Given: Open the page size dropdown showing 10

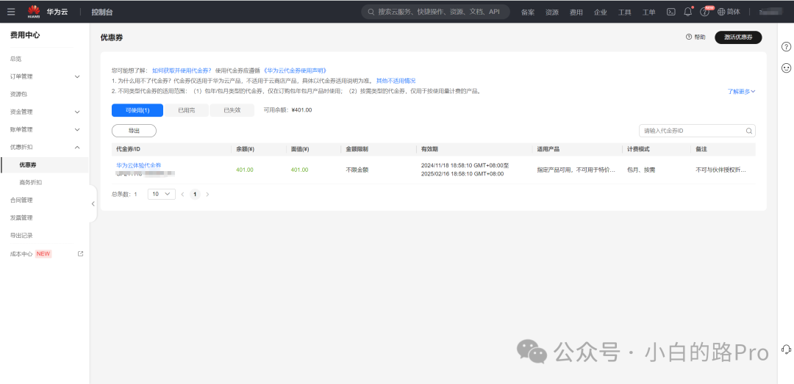Looking at the screenshot, I should pos(162,195).
